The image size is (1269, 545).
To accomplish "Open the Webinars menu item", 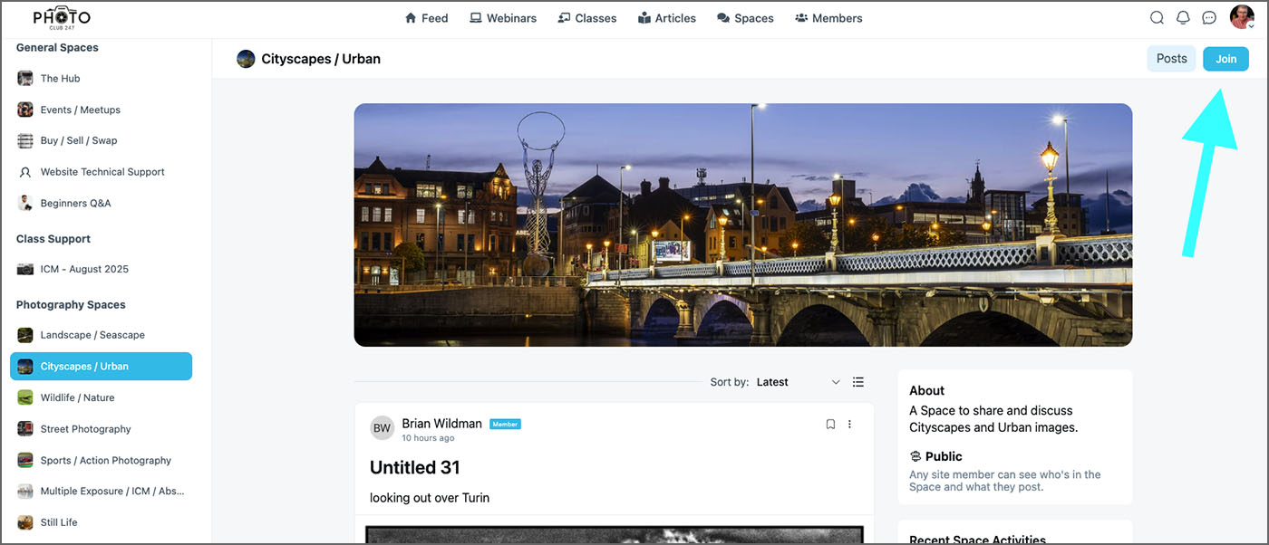I will [x=503, y=18].
